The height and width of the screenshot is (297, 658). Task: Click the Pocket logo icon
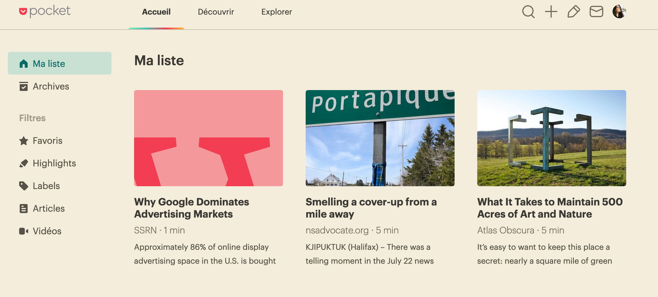[23, 11]
